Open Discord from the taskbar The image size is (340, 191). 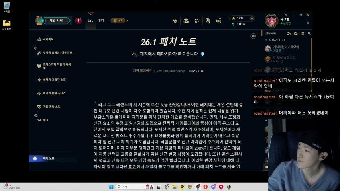[x=213, y=187]
